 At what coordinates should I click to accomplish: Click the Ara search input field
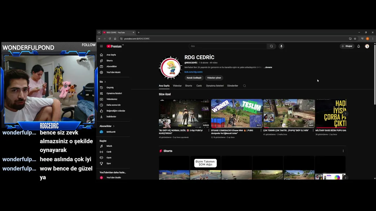(228, 46)
